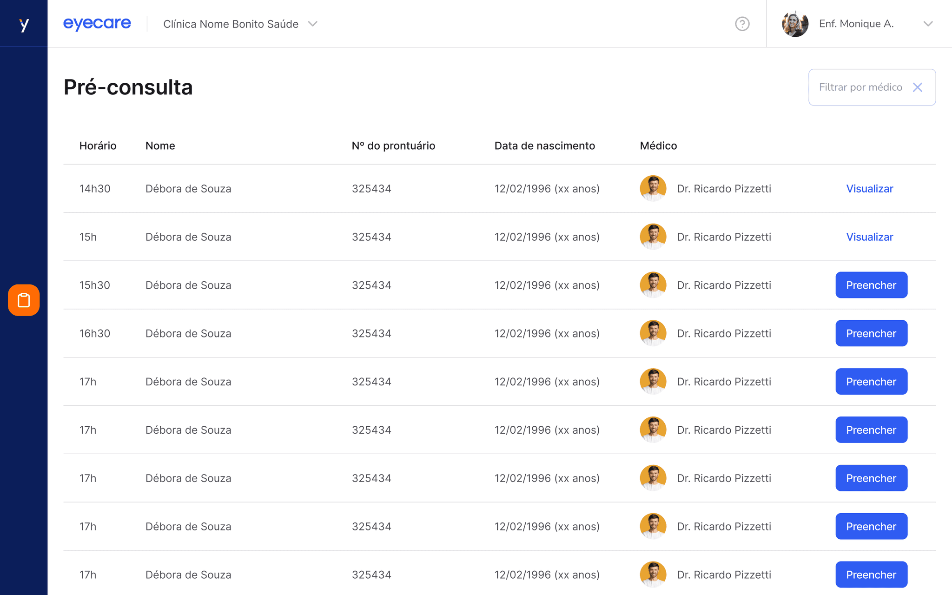This screenshot has width=952, height=595.
Task: Click Enf. Monique A. profile photo
Action: click(795, 24)
